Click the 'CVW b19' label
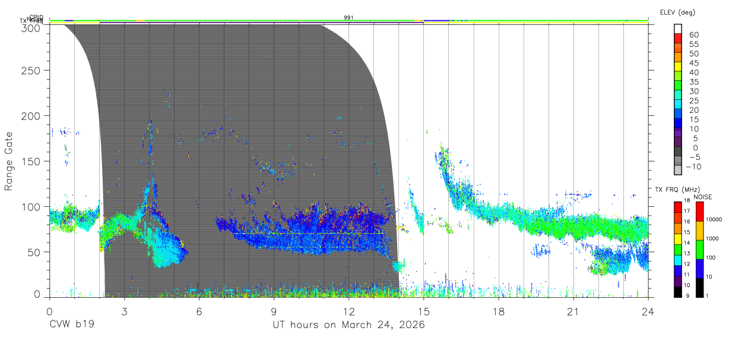 click(71, 325)
